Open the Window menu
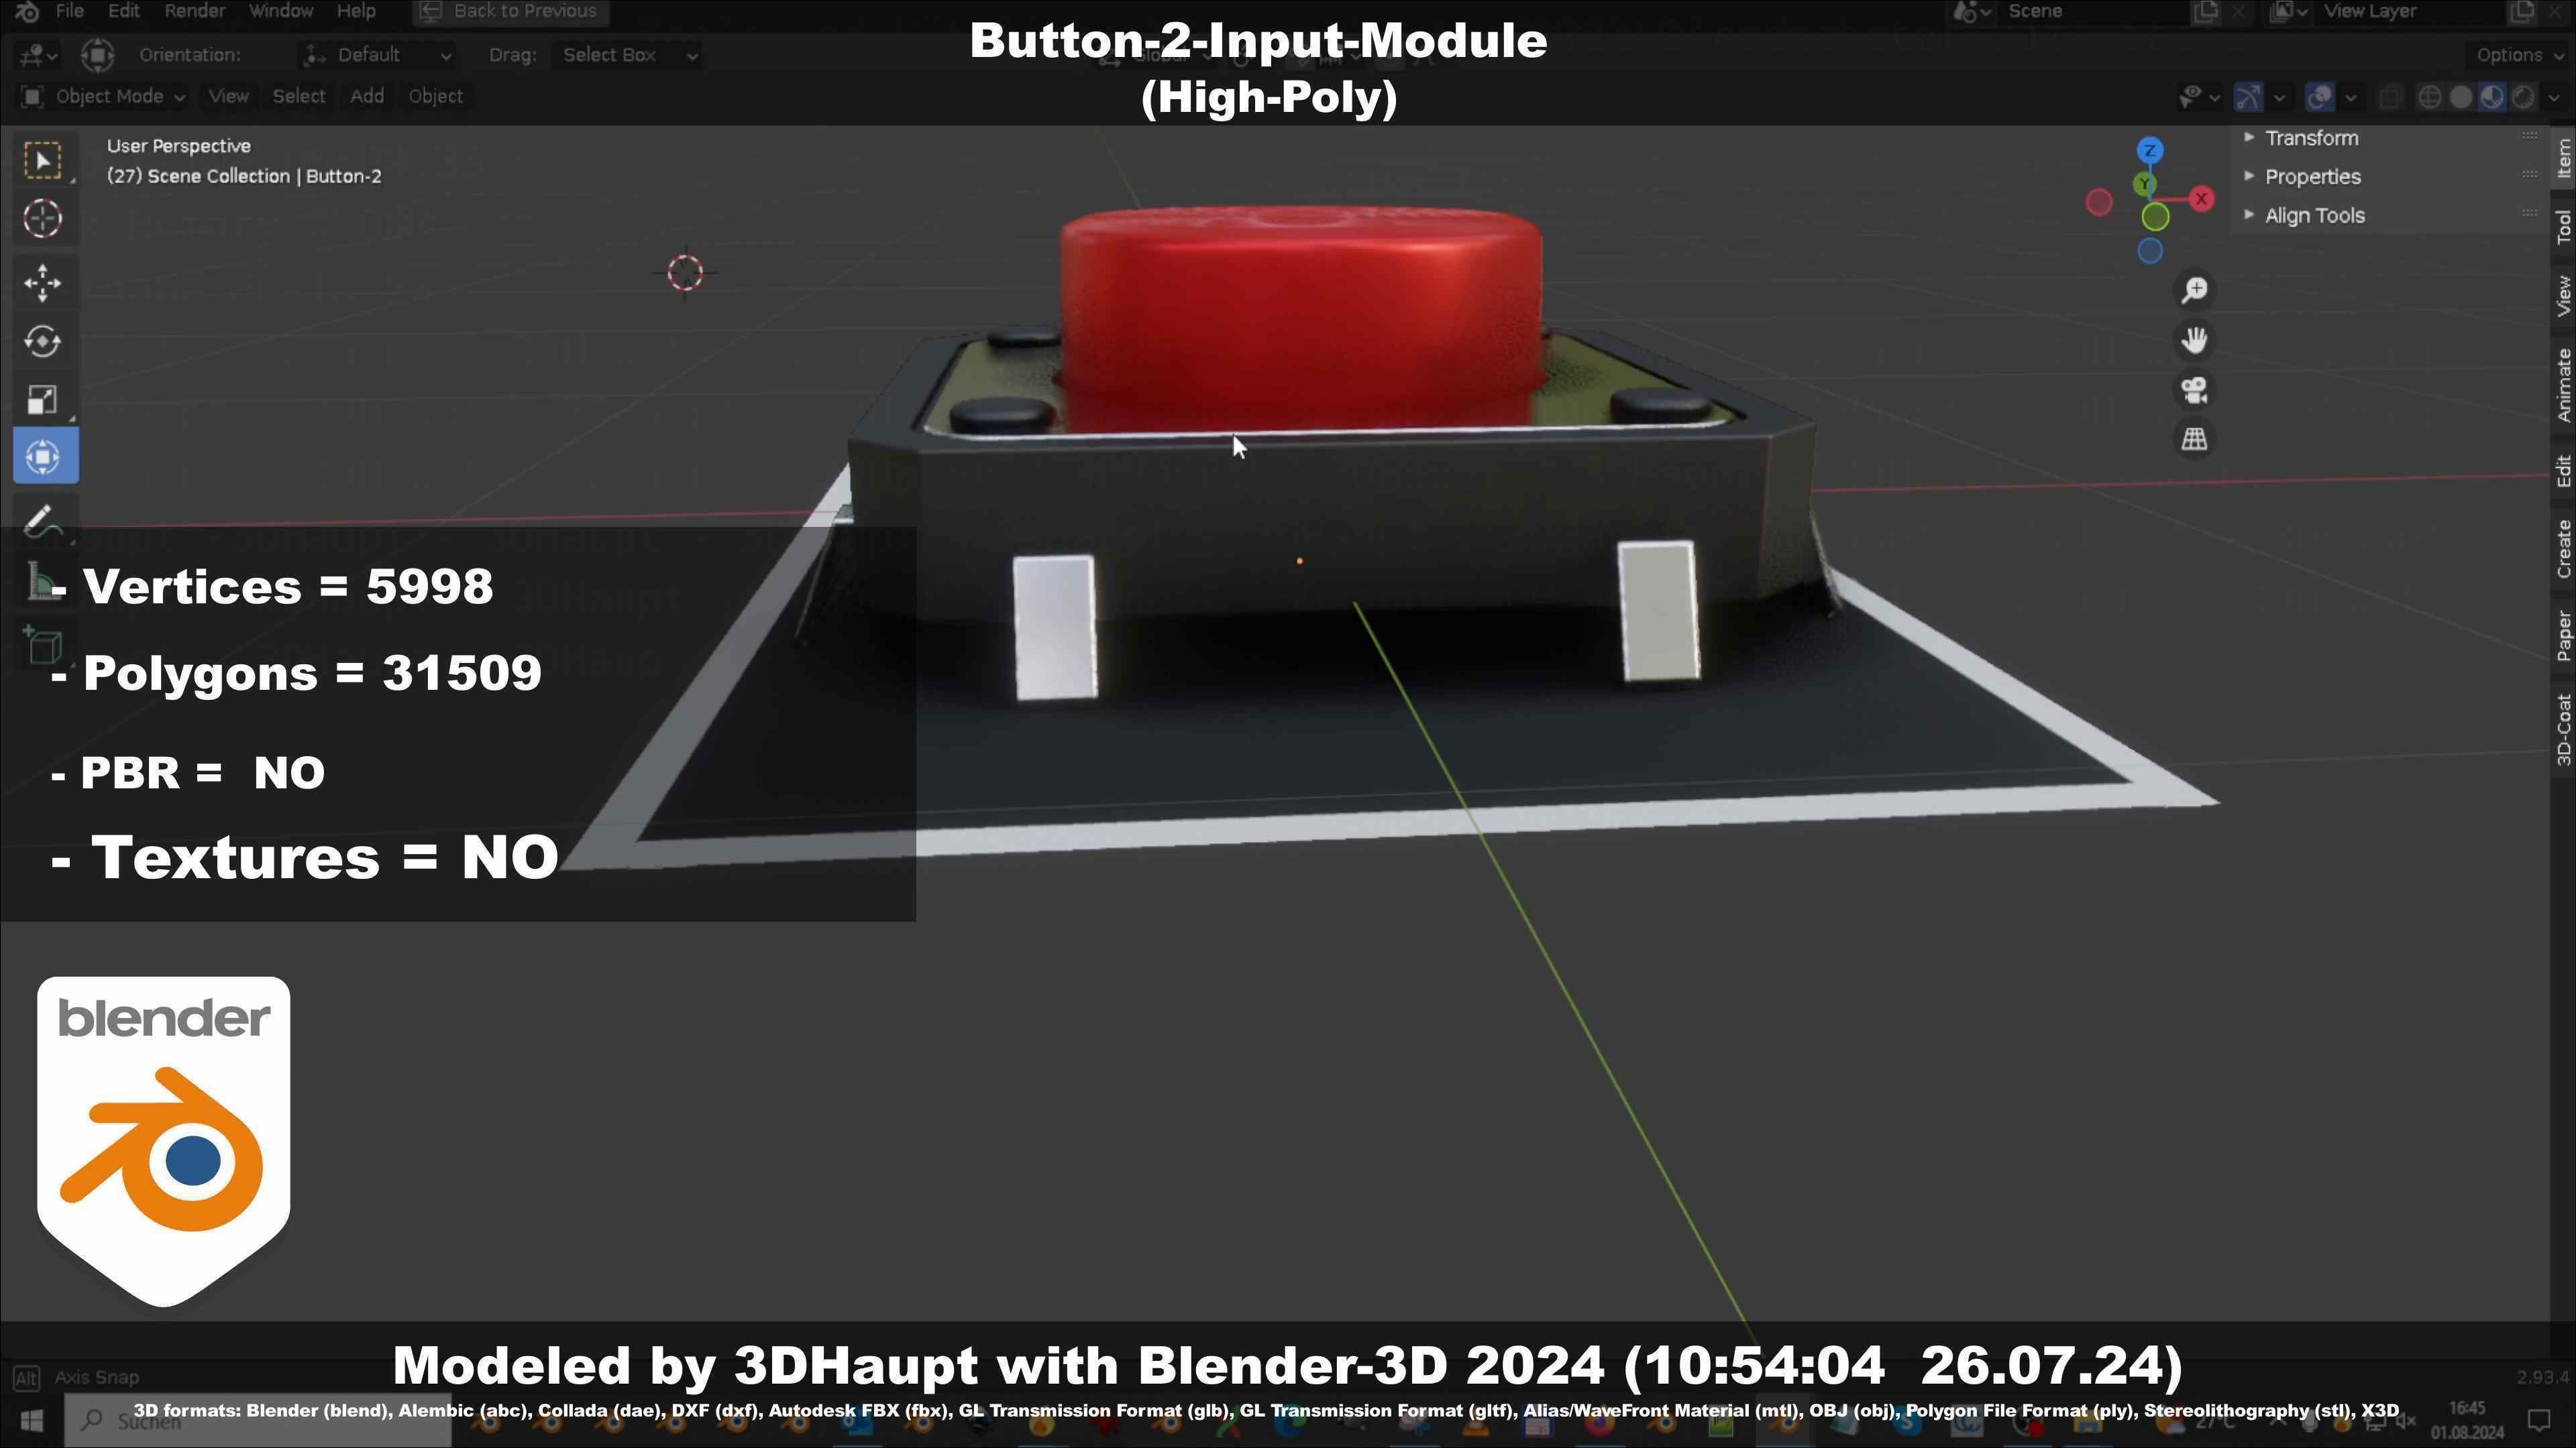This screenshot has width=2576, height=1448. tap(281, 11)
